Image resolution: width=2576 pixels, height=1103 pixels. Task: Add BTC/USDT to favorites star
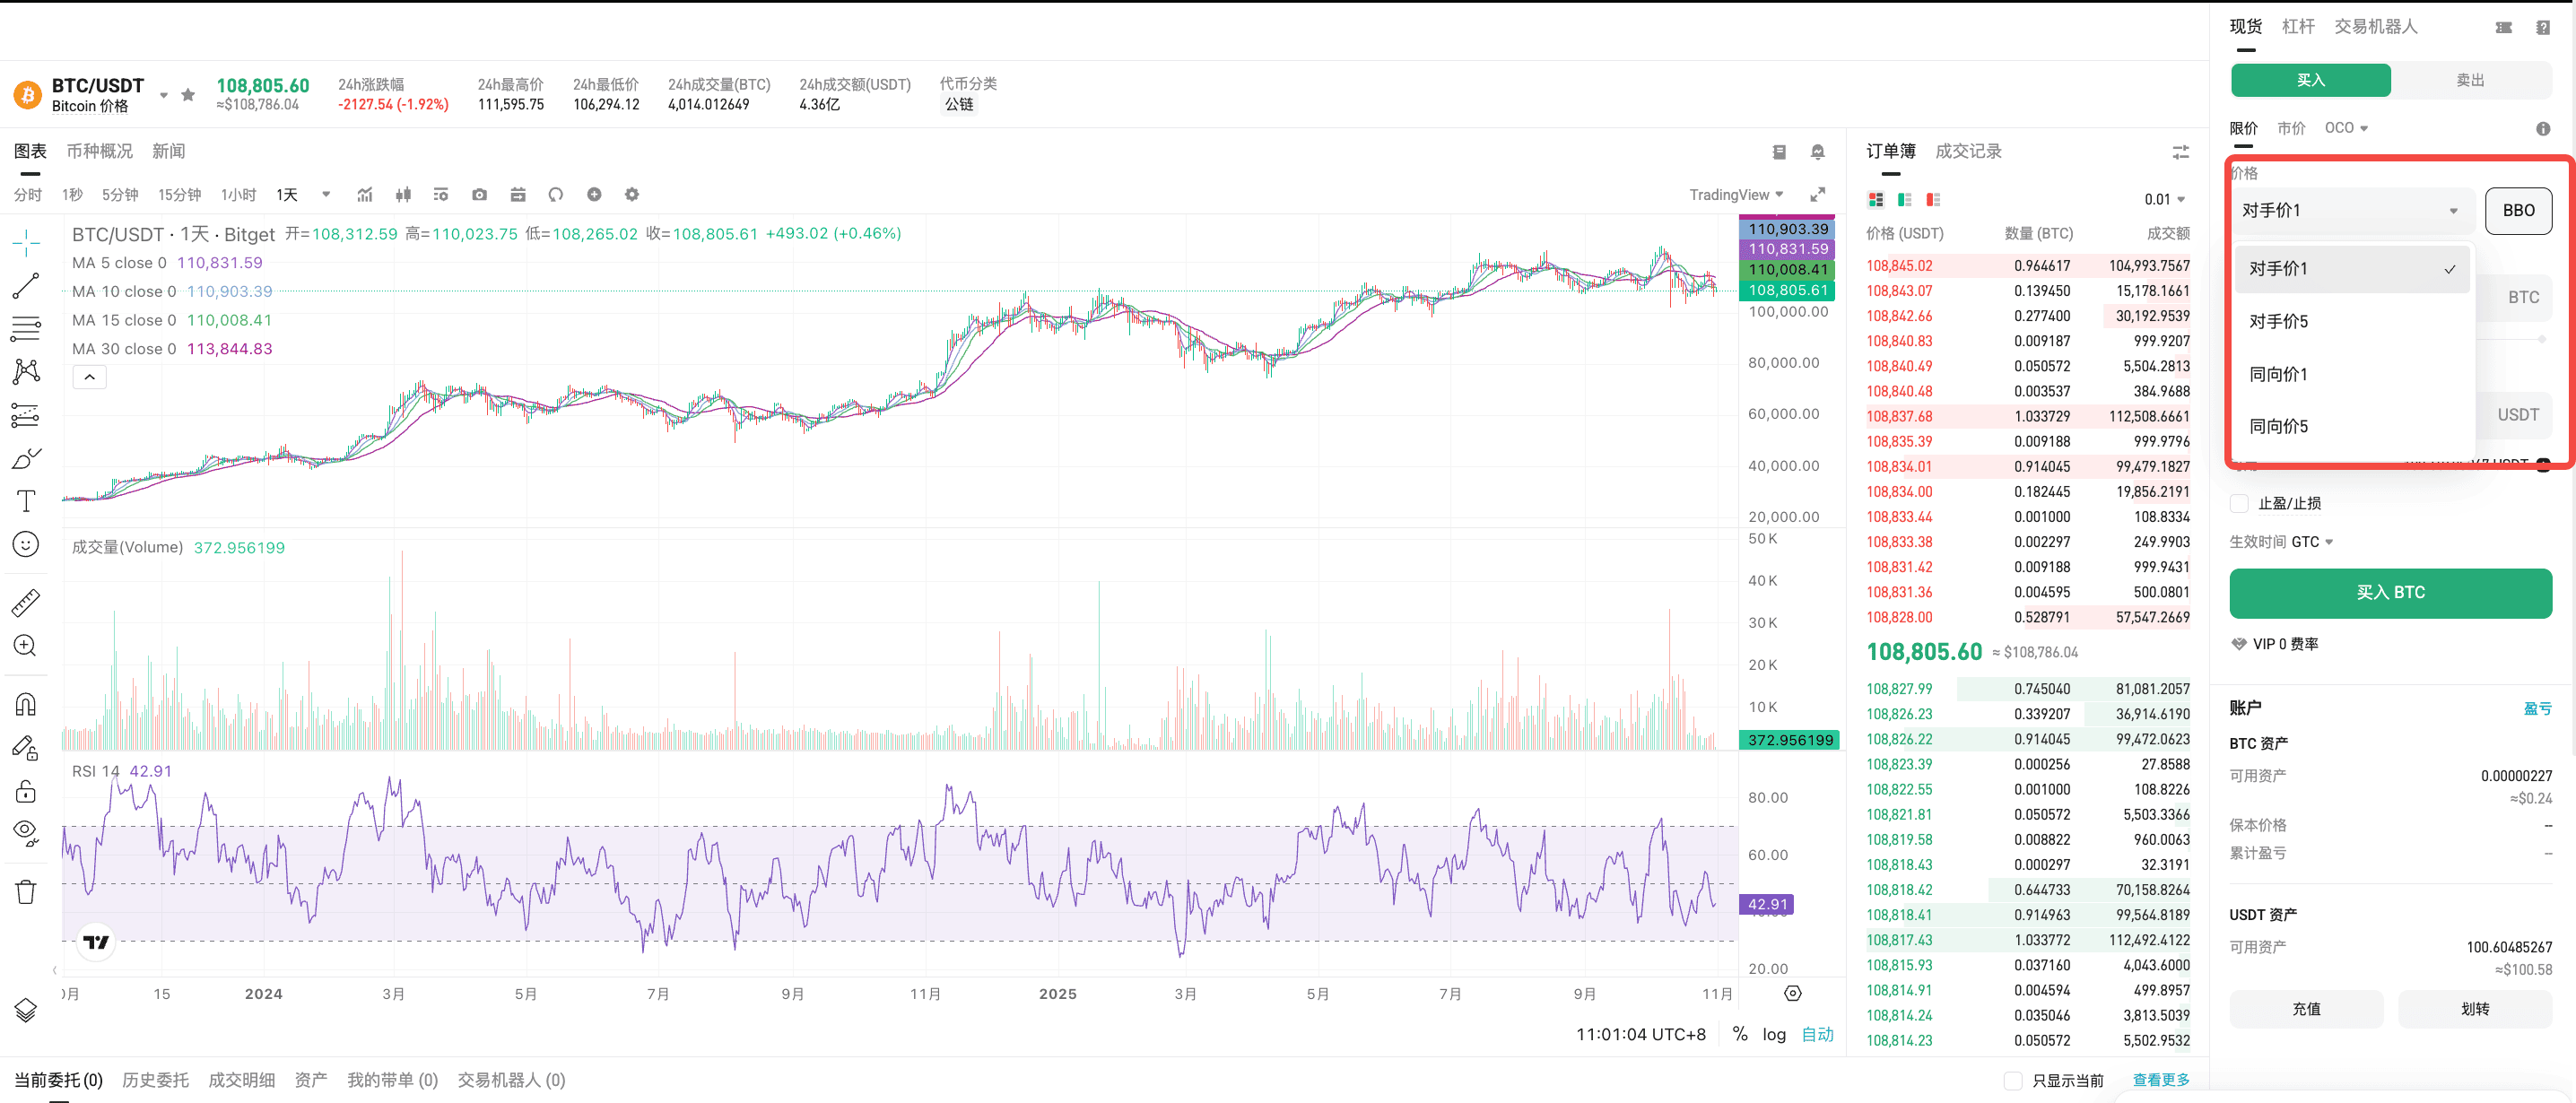188,95
